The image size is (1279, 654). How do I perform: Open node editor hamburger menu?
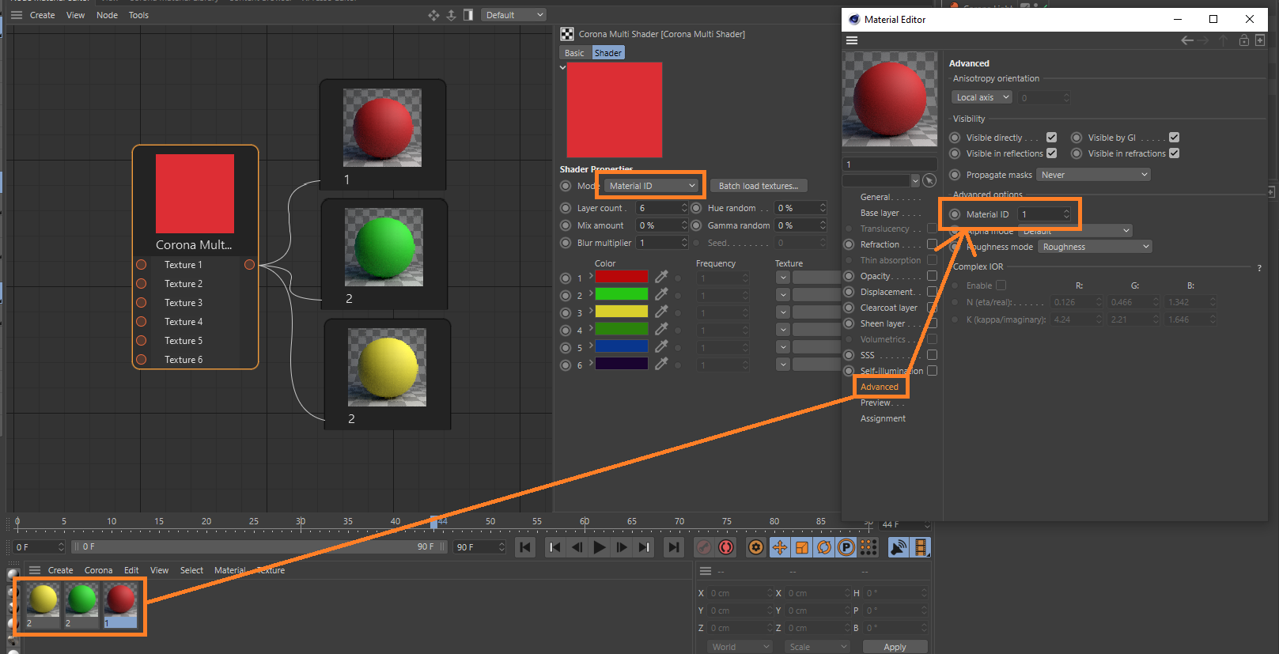[17, 15]
